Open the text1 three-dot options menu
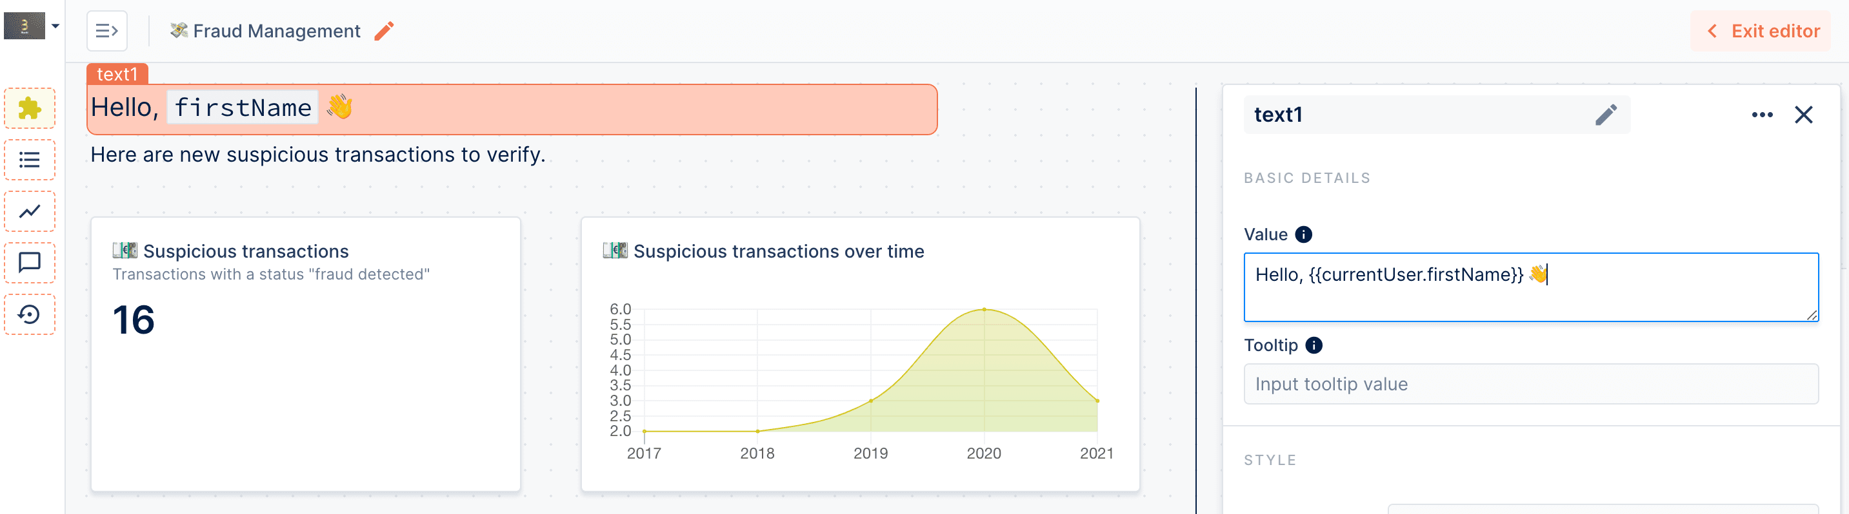 1761,115
